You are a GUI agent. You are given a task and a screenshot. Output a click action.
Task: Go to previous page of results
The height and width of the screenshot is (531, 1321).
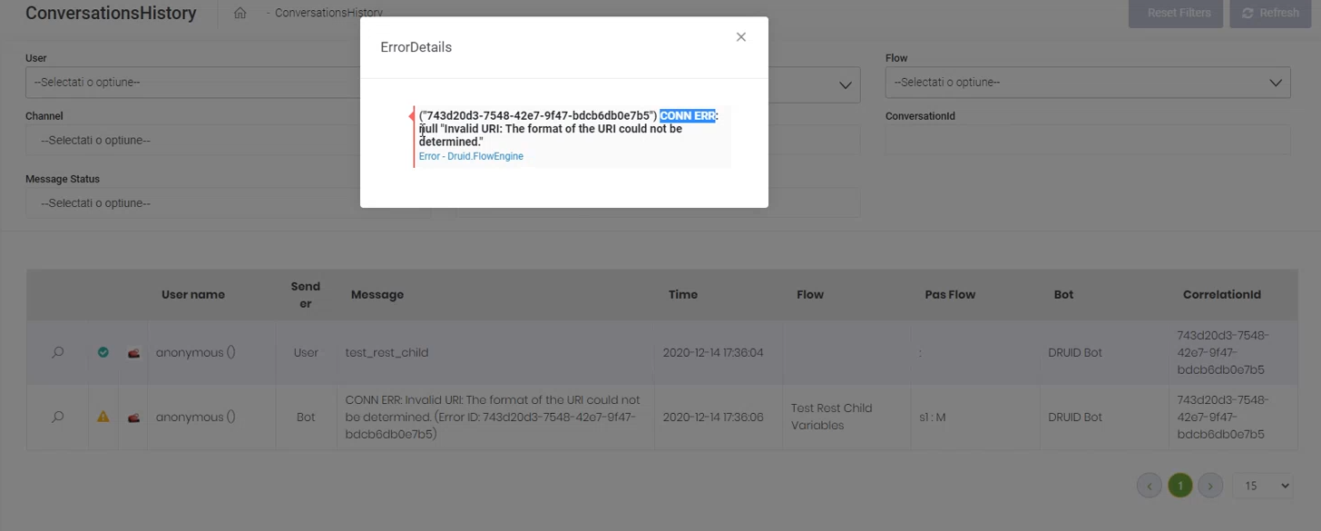[x=1149, y=486]
